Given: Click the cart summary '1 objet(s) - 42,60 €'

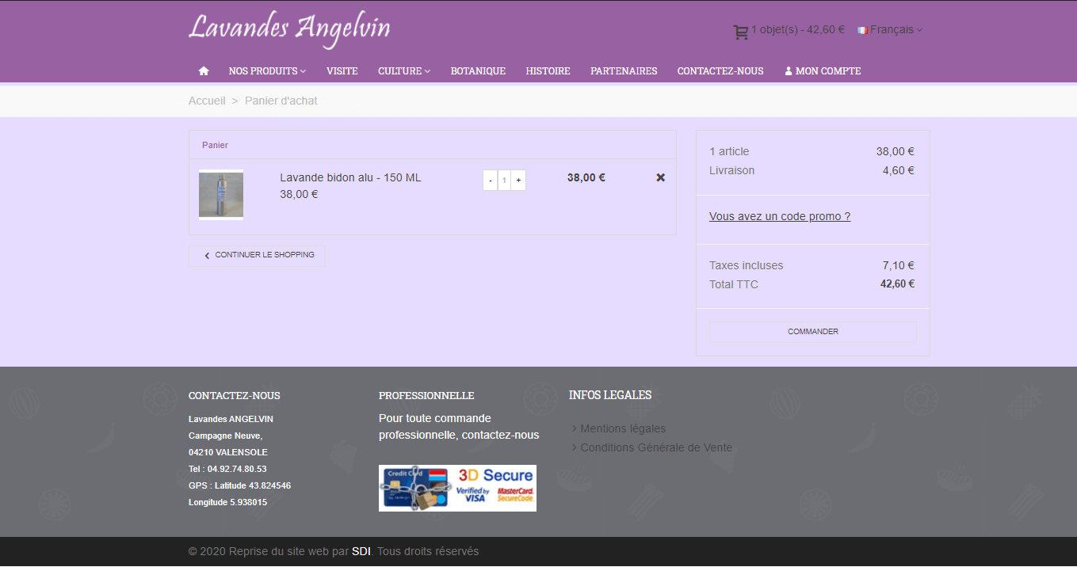Looking at the screenshot, I should coord(798,29).
